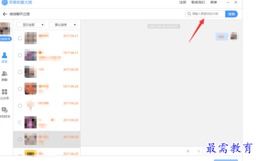Click the blue search (搜索) button
Image resolution: width=256 pixels, height=161 pixels.
(x=231, y=14)
